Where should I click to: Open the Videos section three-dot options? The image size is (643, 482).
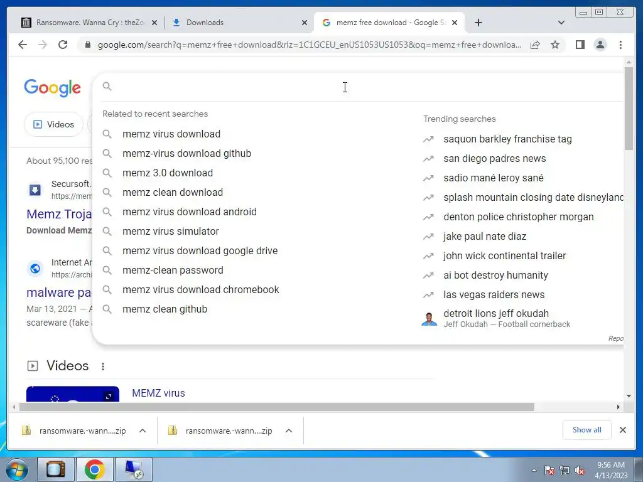pos(103,367)
